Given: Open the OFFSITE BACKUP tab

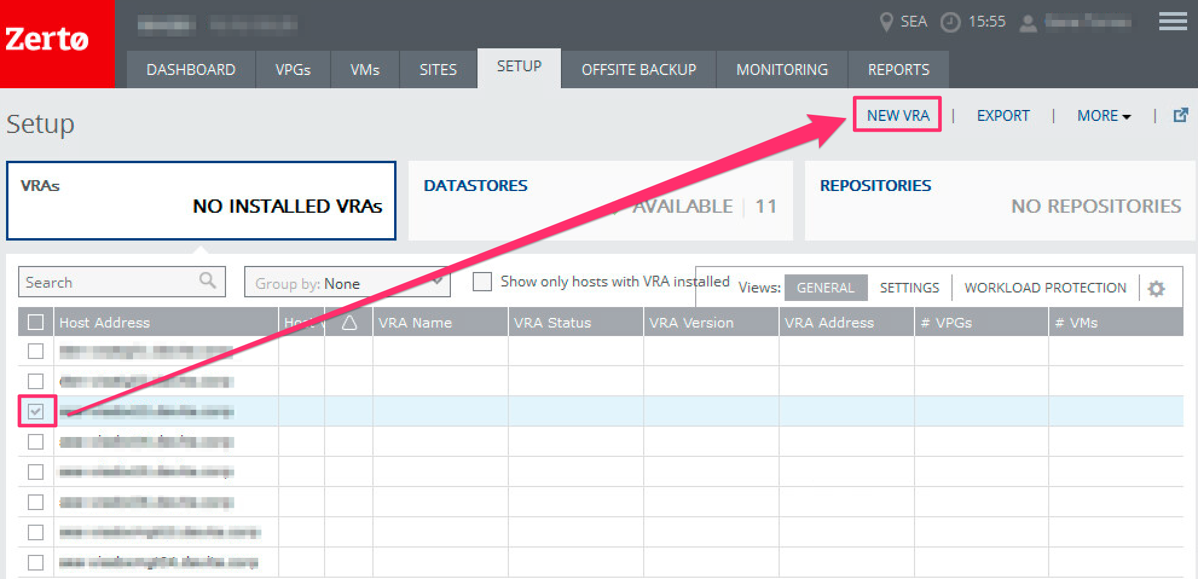Looking at the screenshot, I should (x=638, y=69).
